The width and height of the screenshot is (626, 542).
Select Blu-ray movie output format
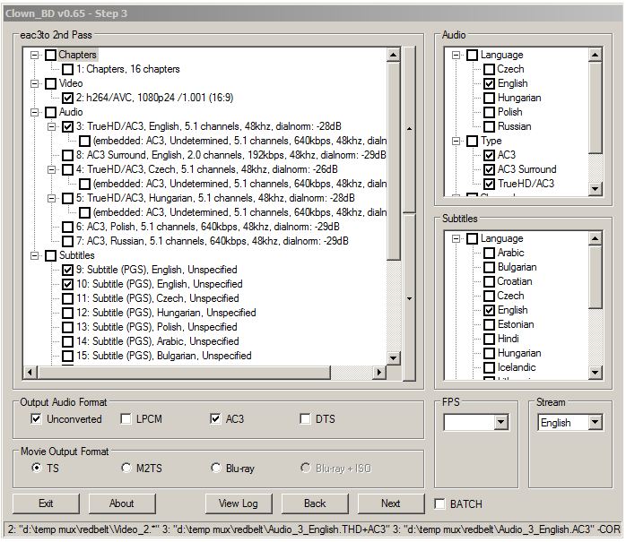[216, 468]
